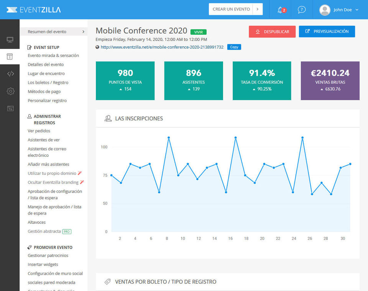Go to Ver pedidos in sidebar
368x291 pixels.
coord(39,131)
